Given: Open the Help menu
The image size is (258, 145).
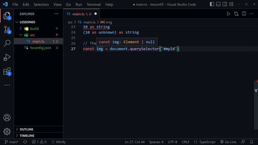Looking at the screenshot, I should [x=109, y=4].
